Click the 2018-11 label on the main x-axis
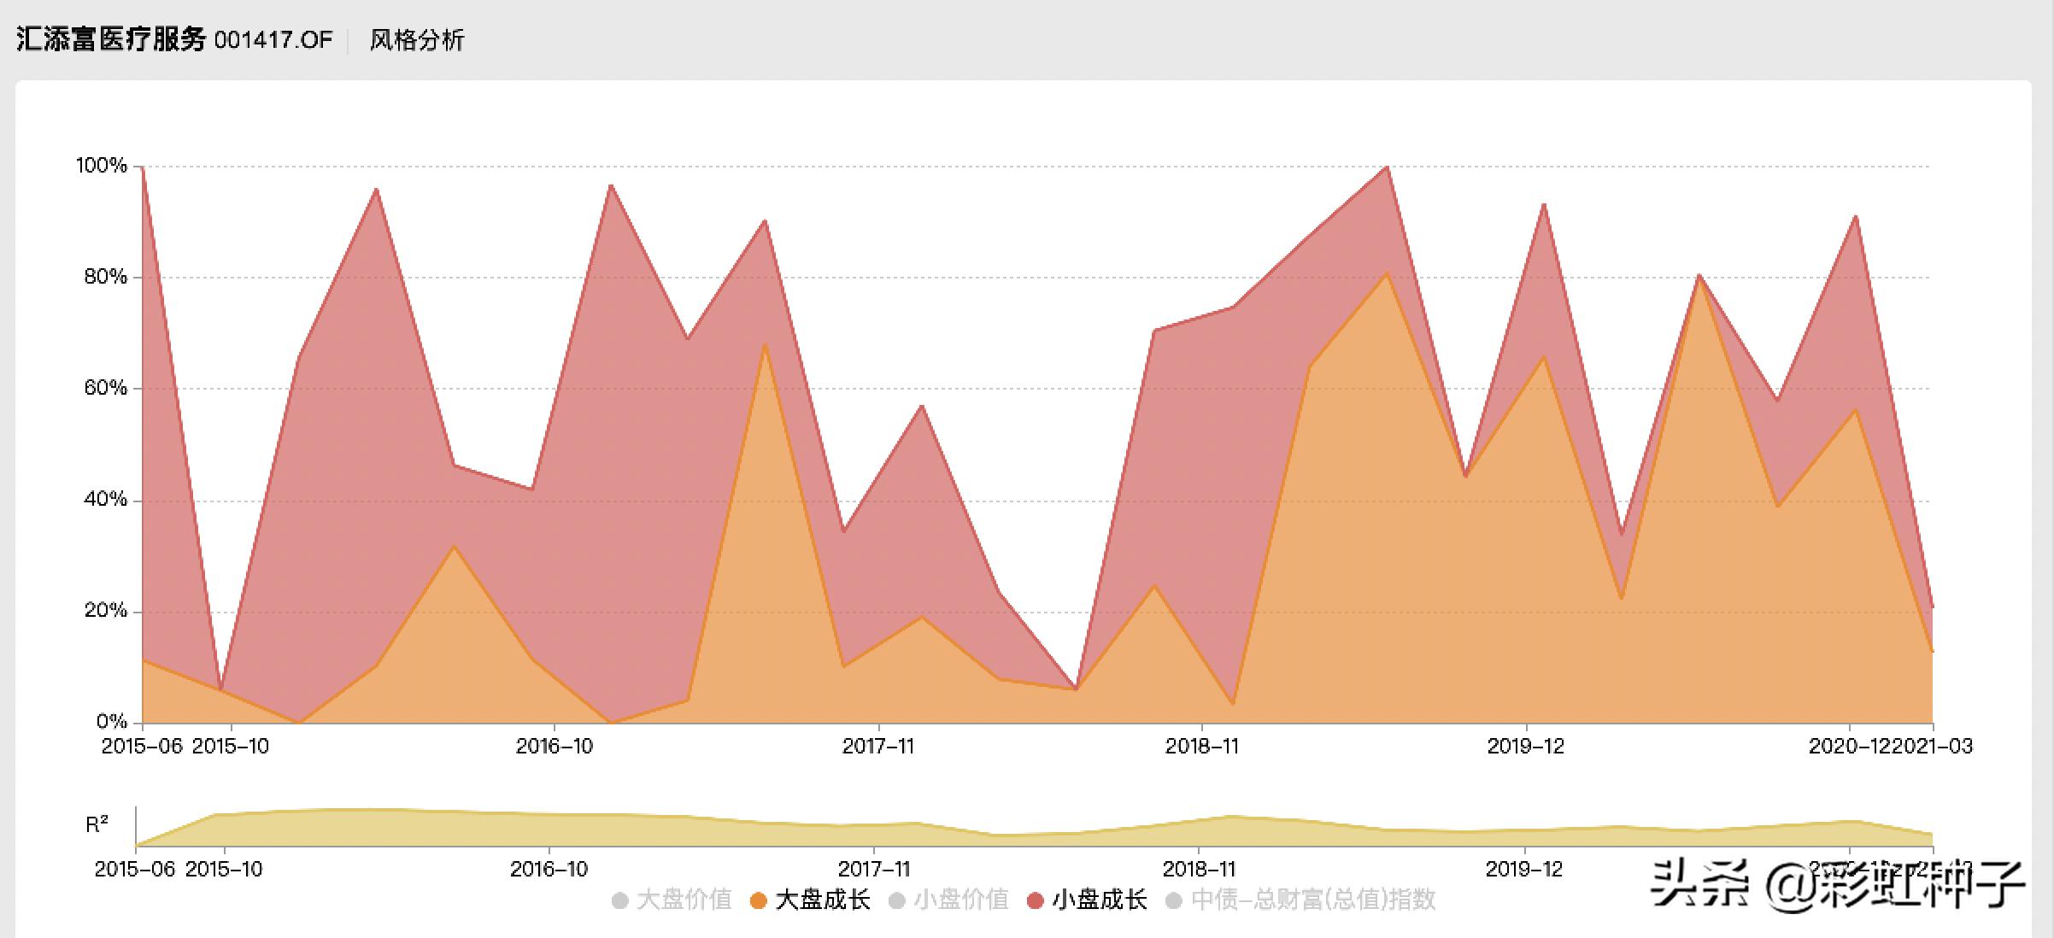This screenshot has height=938, width=2054. (x=1202, y=747)
